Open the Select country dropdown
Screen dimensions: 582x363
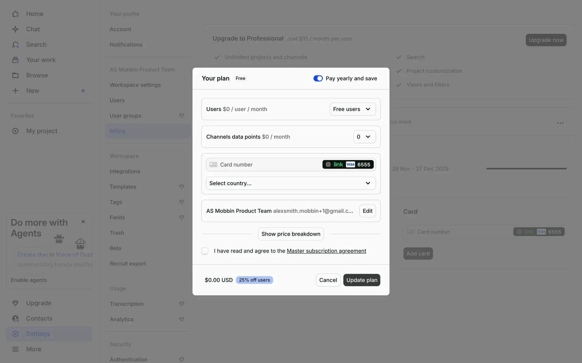[291, 183]
